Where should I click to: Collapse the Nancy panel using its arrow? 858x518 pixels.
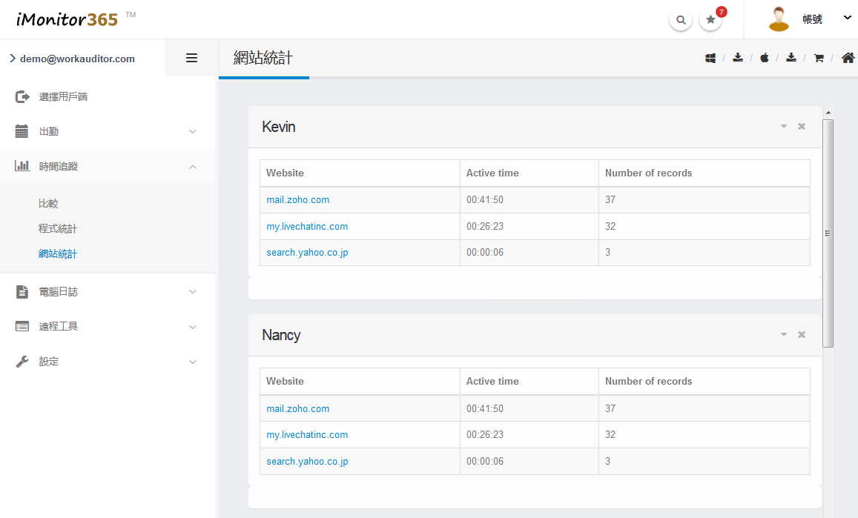pos(784,335)
